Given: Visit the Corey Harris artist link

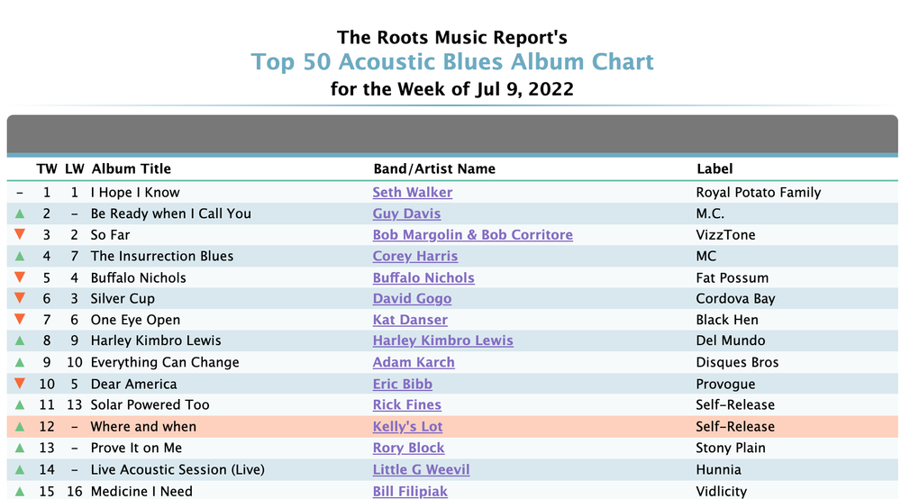Looking at the screenshot, I should [414, 256].
